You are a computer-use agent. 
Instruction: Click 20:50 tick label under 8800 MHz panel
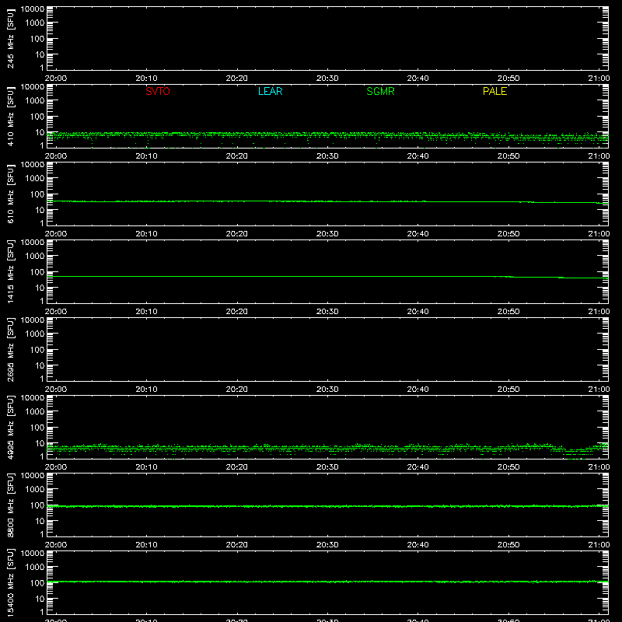click(x=508, y=545)
